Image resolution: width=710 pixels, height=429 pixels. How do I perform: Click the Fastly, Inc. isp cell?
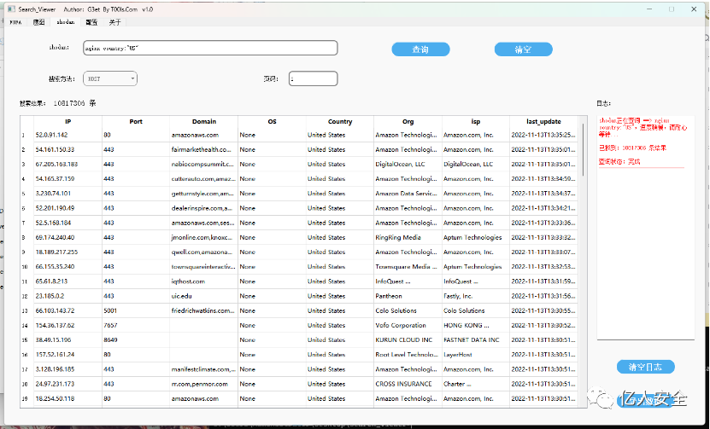coord(475,296)
